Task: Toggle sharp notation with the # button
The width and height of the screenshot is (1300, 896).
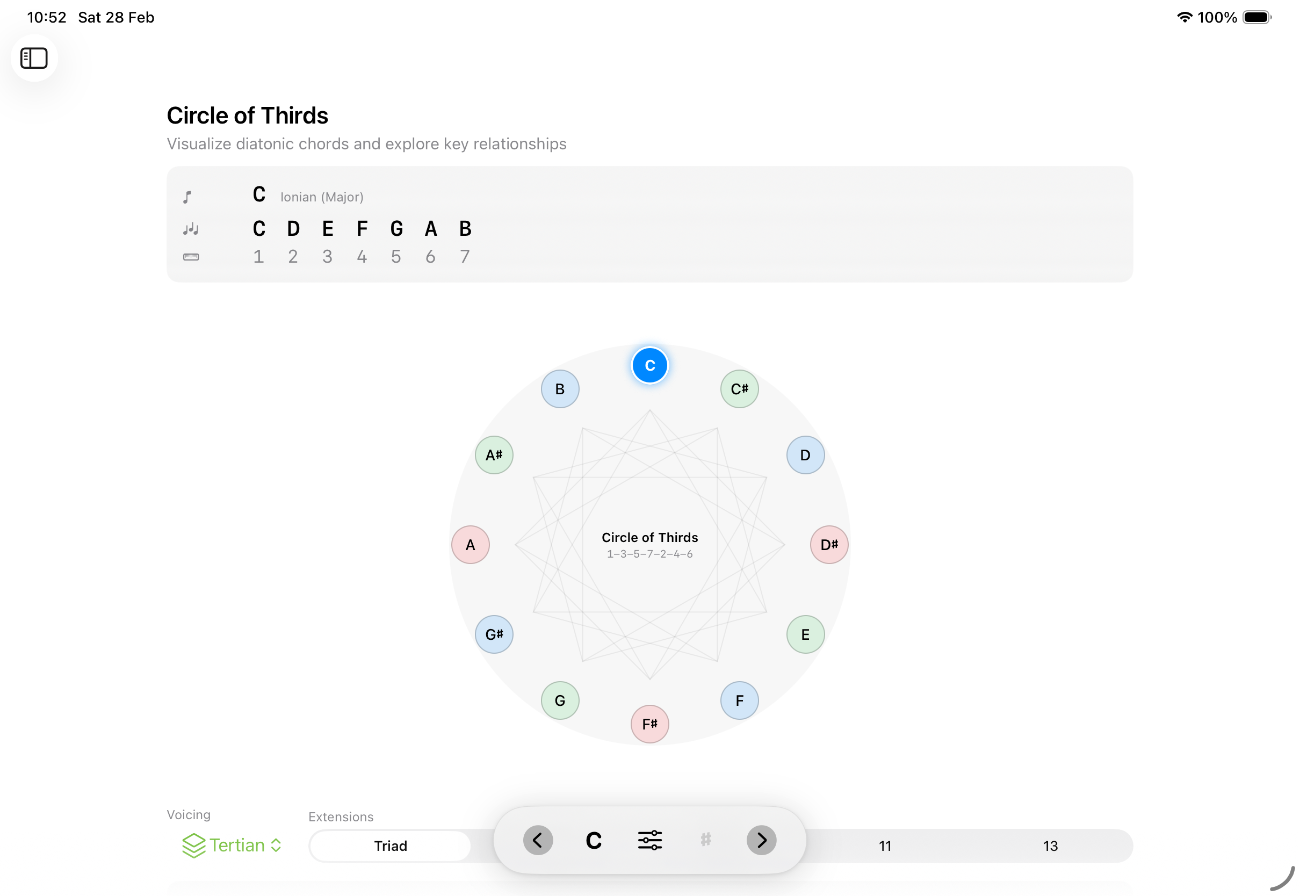Action: coord(705,841)
